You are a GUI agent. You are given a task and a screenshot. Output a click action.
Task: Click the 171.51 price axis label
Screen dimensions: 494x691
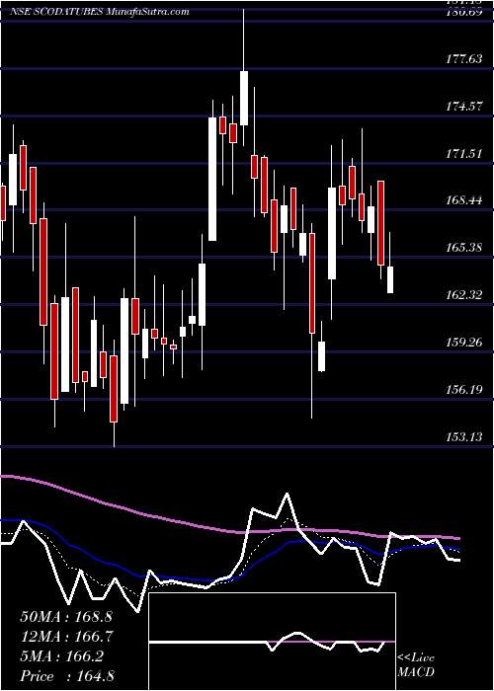[465, 154]
